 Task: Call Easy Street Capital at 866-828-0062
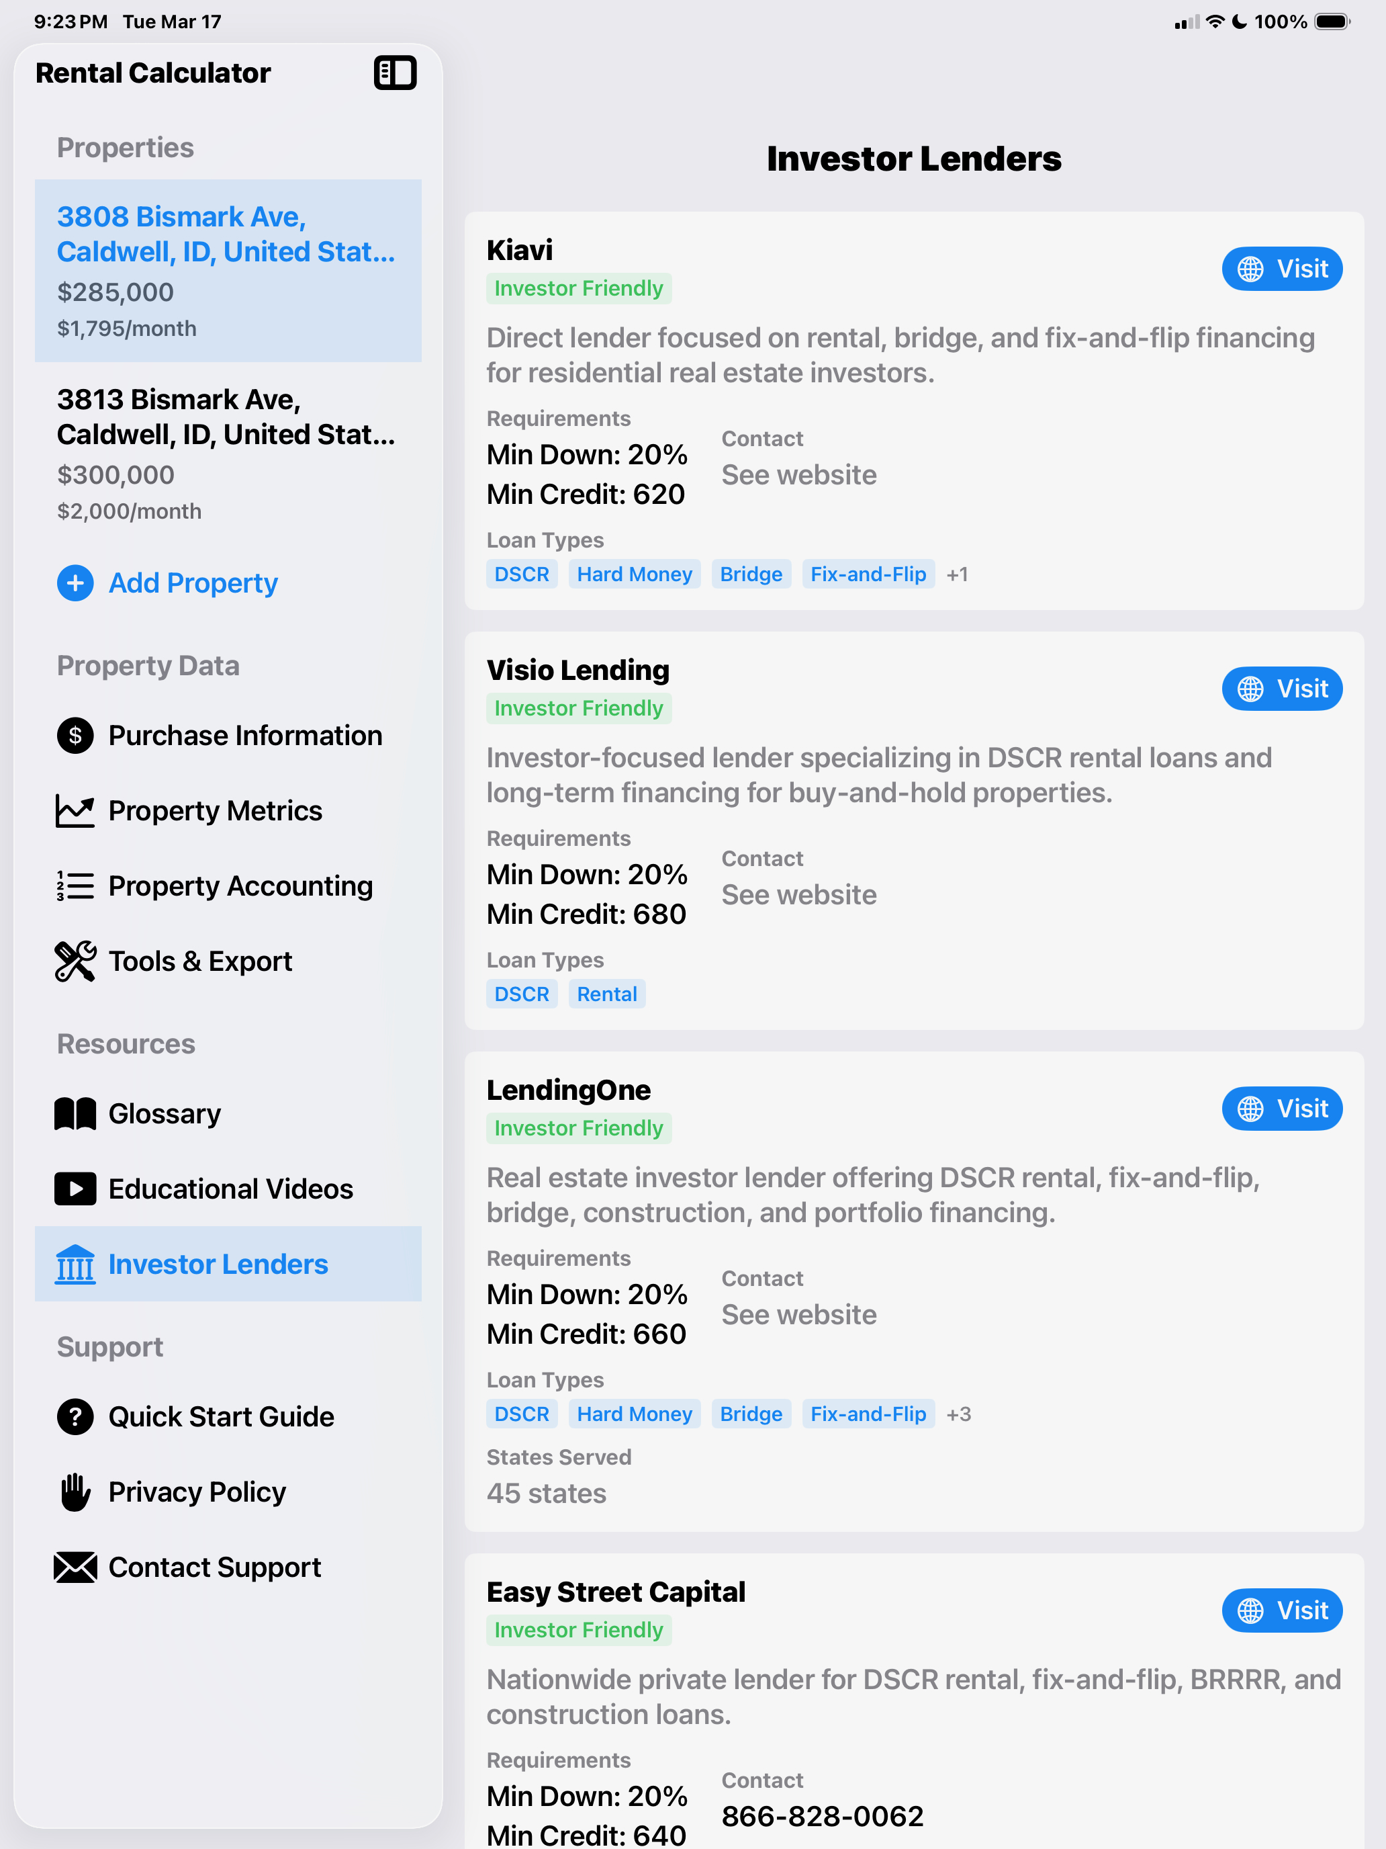coord(821,1815)
